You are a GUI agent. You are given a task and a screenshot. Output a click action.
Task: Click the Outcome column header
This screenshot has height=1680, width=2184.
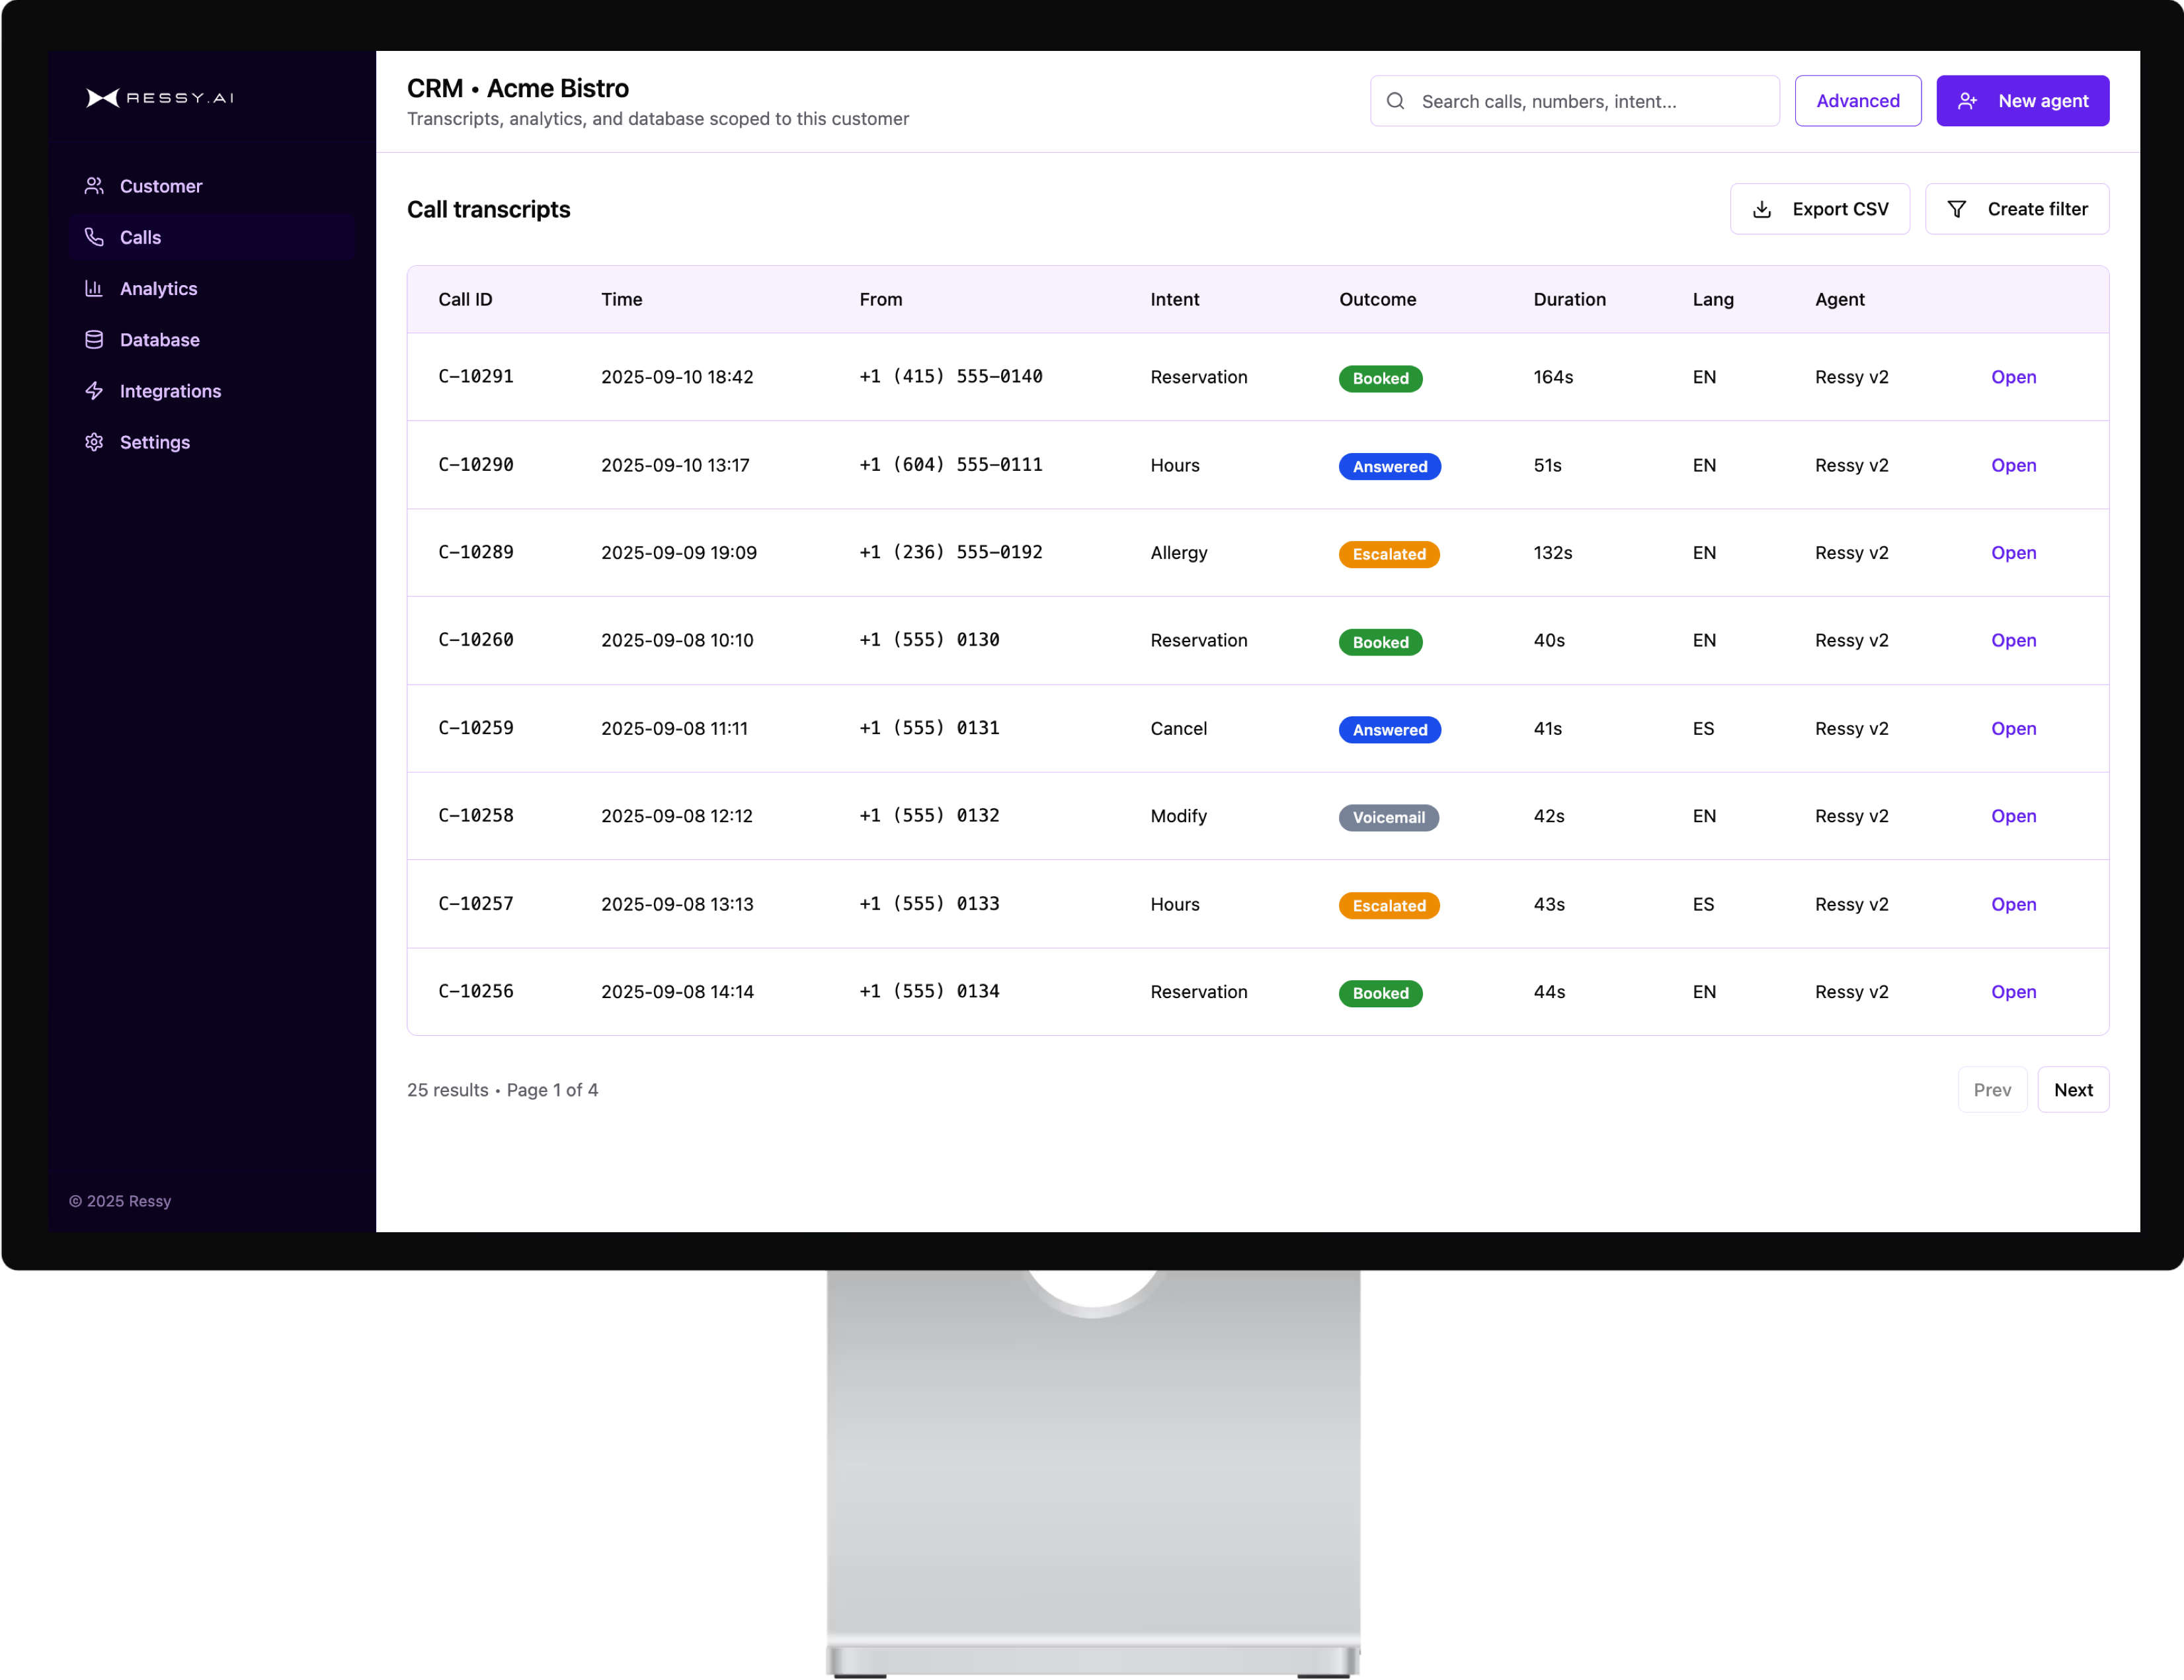click(x=1377, y=299)
